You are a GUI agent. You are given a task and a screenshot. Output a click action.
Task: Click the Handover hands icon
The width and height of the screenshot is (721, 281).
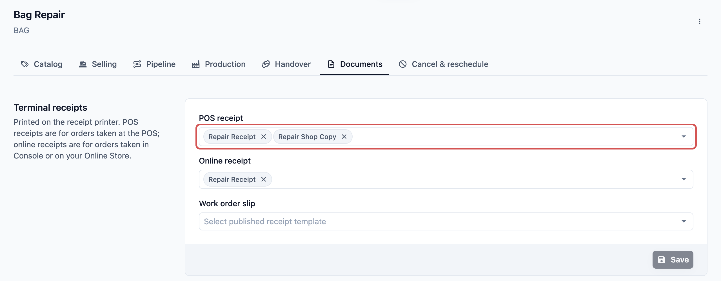click(x=266, y=64)
